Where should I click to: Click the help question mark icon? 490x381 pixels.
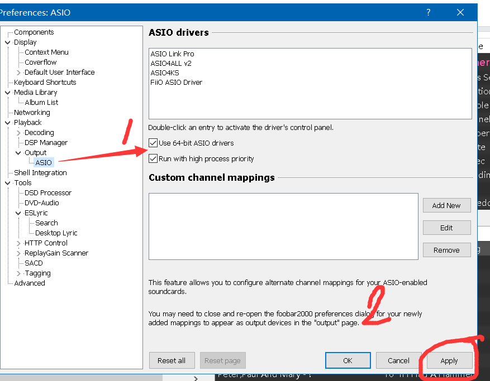(x=429, y=12)
